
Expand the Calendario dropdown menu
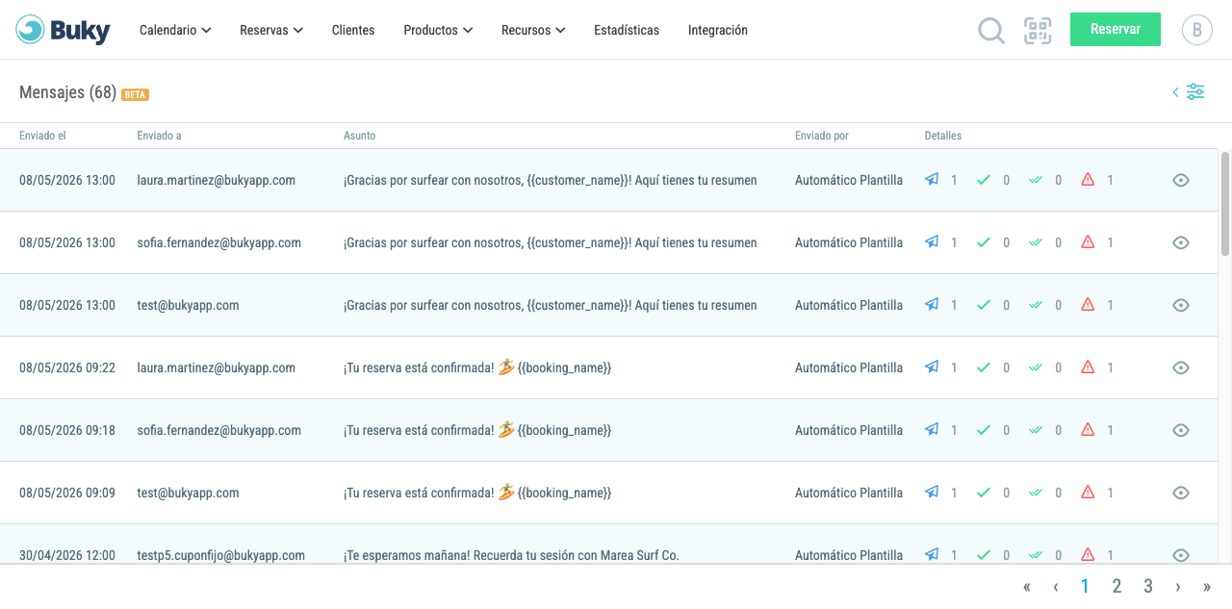tap(175, 30)
